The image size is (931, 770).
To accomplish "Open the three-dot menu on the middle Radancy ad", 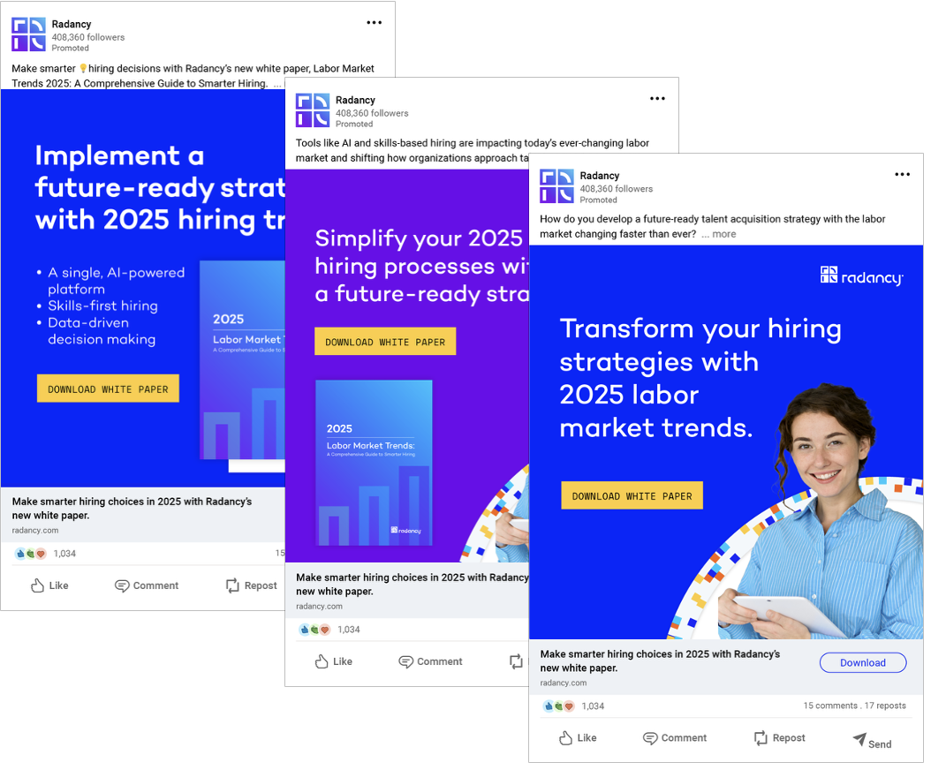I will tap(657, 99).
